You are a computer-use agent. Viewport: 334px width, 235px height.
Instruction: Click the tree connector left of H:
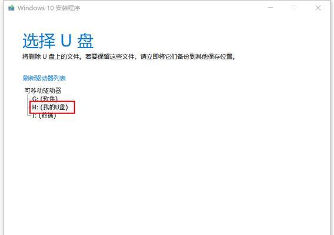(29, 107)
